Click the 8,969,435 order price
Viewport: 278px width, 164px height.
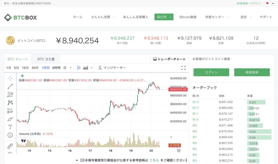tap(226, 137)
